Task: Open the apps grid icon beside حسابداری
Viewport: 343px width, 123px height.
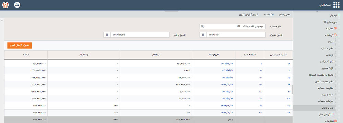Action: click(336, 5)
